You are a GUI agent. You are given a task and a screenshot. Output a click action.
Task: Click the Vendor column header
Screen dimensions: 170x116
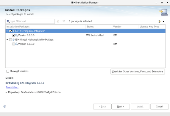click(125, 27)
